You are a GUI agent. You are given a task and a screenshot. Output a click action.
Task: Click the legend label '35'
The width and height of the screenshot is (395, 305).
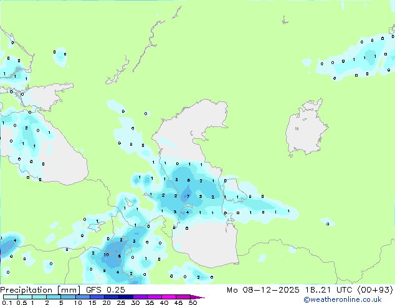click(x=150, y=303)
